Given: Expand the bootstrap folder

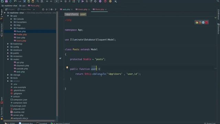Looking at the screenshot, I should point(8,44).
